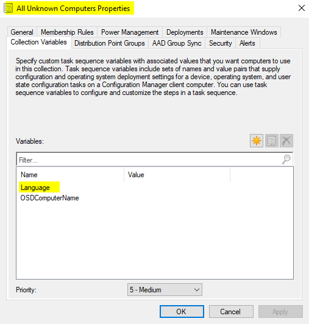
Task: Confirm changes with the OK button
Action: [x=182, y=311]
